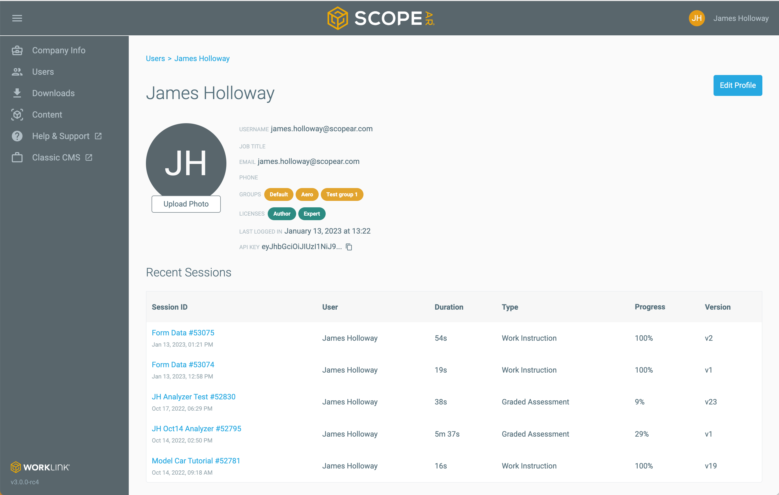Click the Edit Profile button

tap(738, 85)
